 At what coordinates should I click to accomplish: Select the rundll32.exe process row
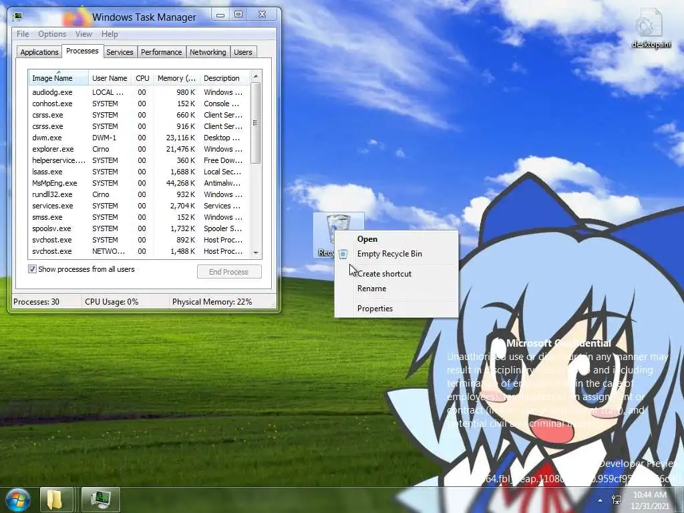(x=139, y=194)
